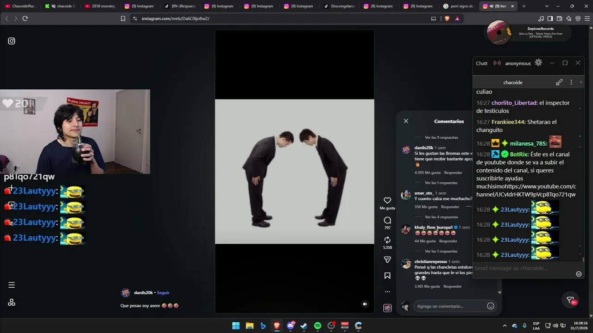
Task: Focus the "Send message as chacoide" field
Action: [x=524, y=268]
